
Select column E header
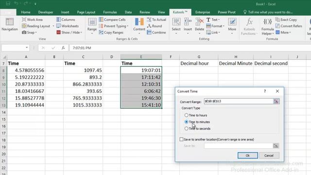pos(141,57)
